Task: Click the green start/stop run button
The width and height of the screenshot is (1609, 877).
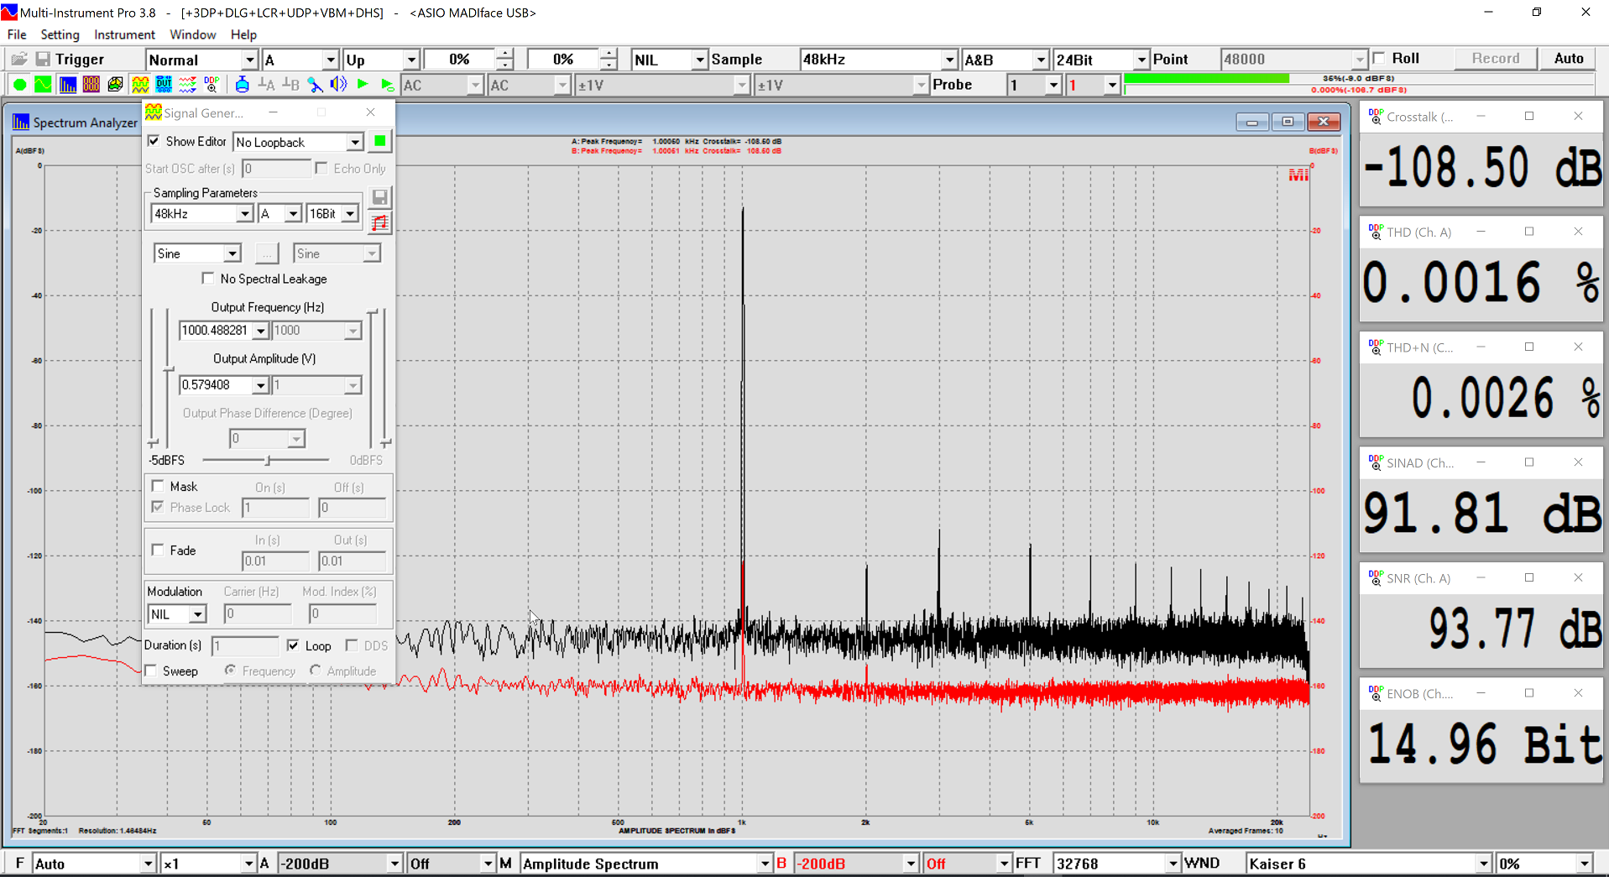Action: click(19, 85)
